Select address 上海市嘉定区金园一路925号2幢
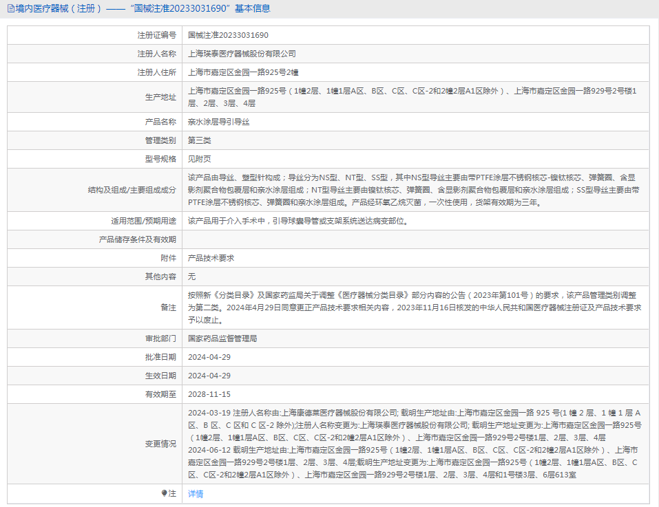 click(243, 72)
